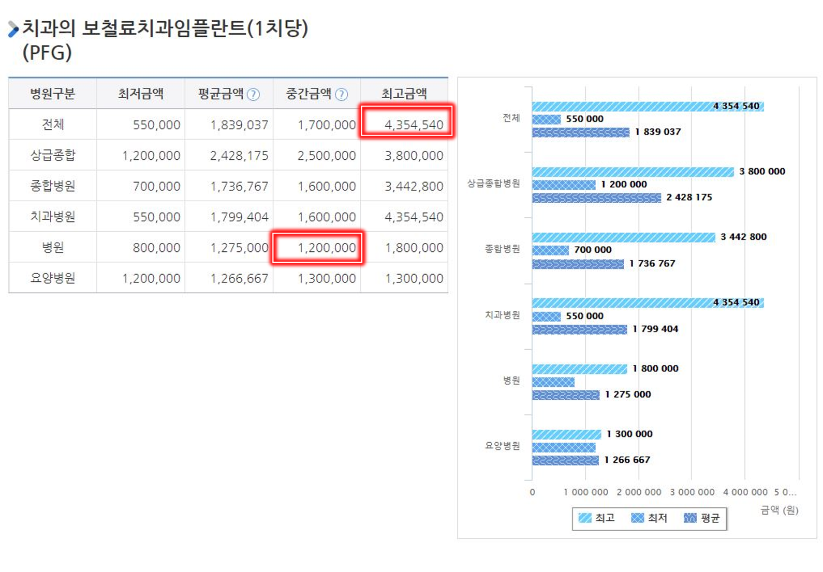Toggle the 최고 legend item in chart
The height and width of the screenshot is (572, 823).
tap(596, 518)
